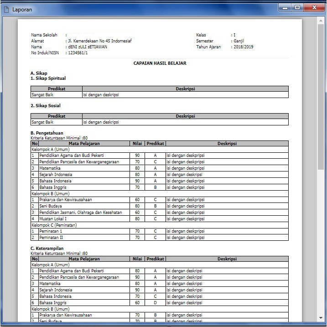Click Pendidikan Pancasila dan Kewarganegaraan in Pengetahuan
Screen dimensions: 327x327
(79, 162)
